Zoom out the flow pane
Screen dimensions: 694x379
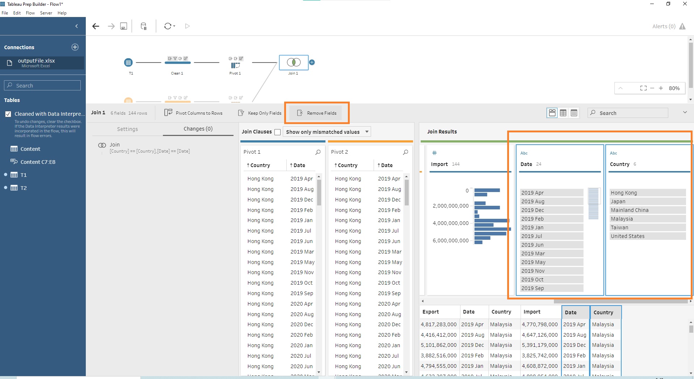tap(652, 88)
